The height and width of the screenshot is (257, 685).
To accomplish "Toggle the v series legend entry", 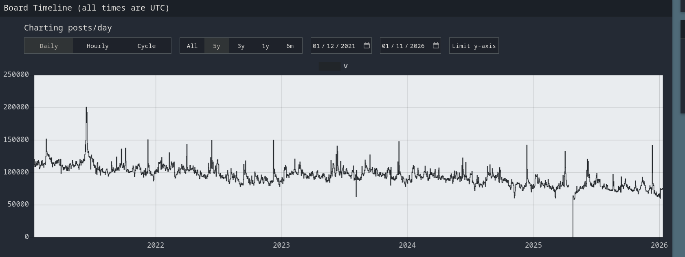I will pyautogui.click(x=334, y=66).
